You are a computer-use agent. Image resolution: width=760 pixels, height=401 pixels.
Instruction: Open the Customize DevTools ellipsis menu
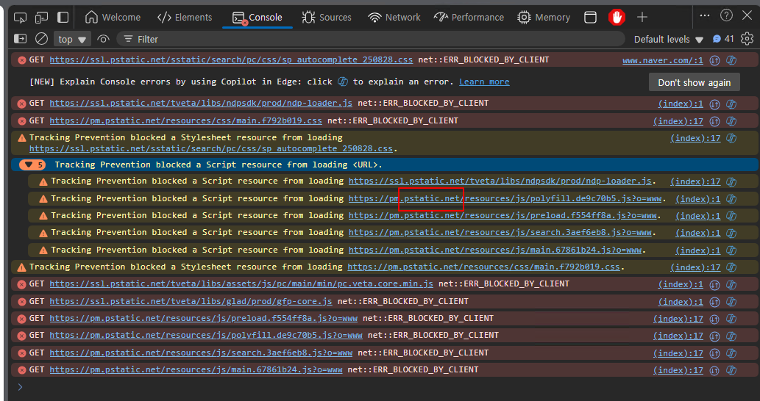pyautogui.click(x=705, y=16)
